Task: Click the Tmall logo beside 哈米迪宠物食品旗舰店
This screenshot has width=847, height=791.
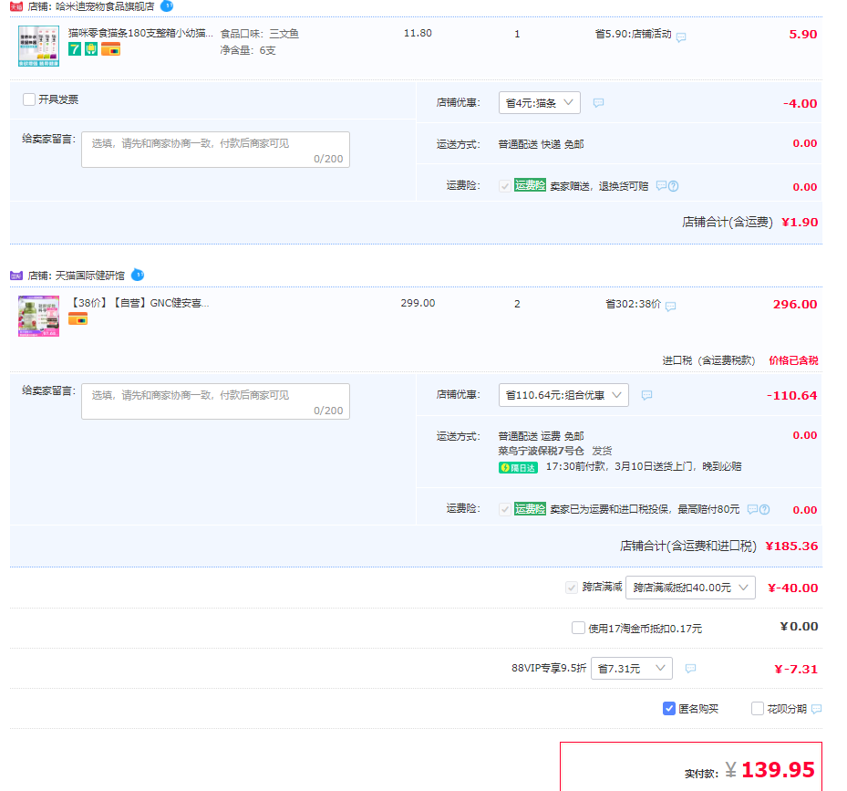Action: coord(16,6)
